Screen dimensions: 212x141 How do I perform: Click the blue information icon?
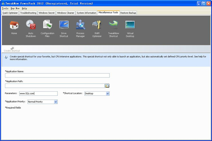[x=6, y=57]
